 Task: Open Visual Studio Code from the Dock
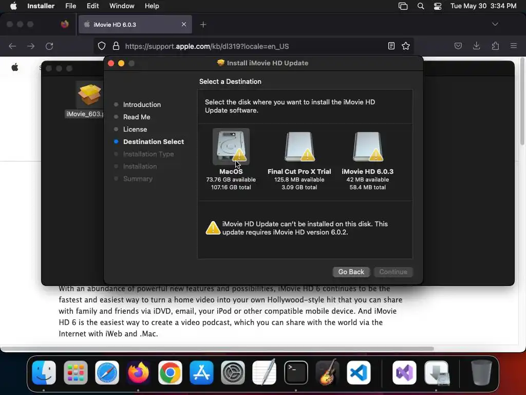[x=359, y=372]
